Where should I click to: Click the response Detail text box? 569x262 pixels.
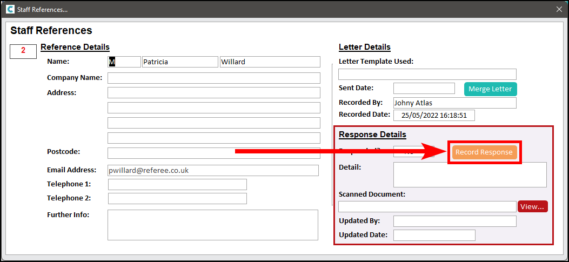pos(470,174)
